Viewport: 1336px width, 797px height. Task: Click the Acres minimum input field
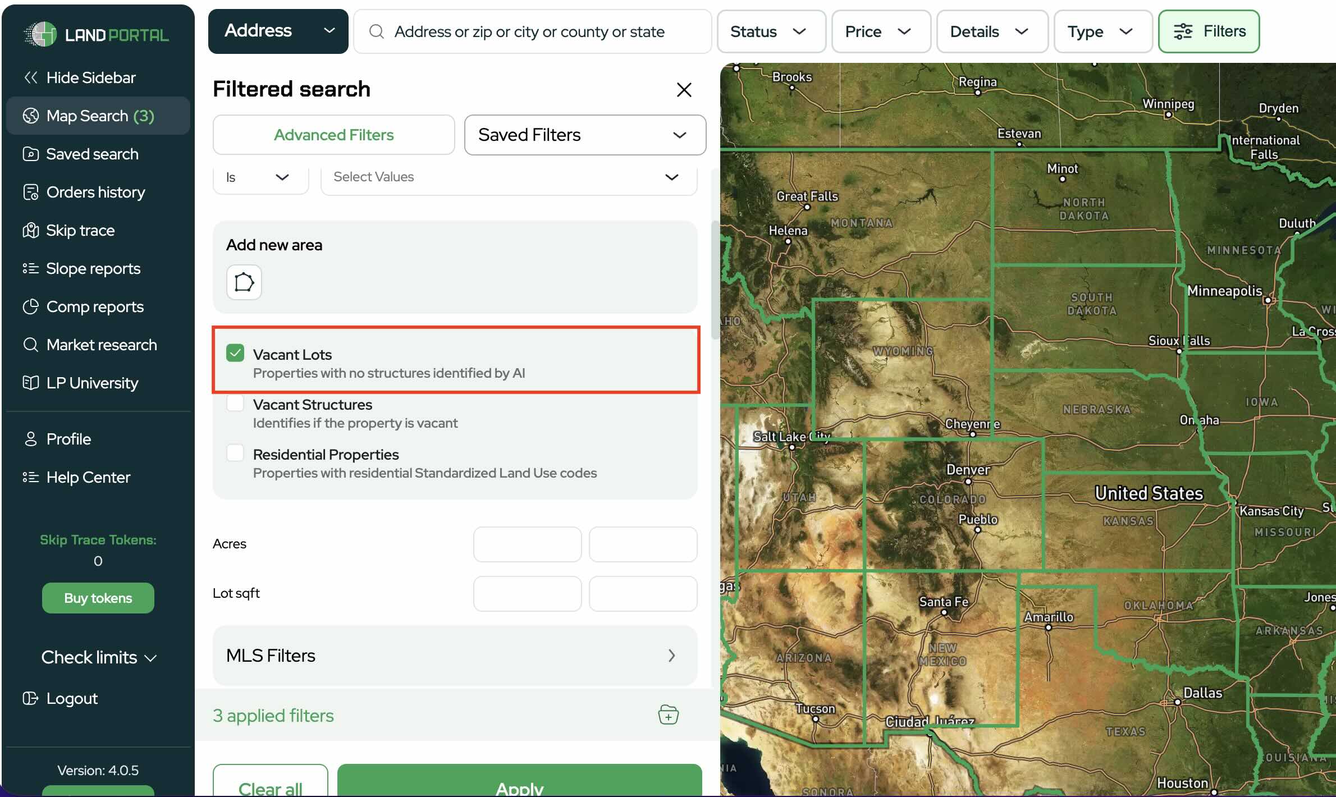coord(527,544)
